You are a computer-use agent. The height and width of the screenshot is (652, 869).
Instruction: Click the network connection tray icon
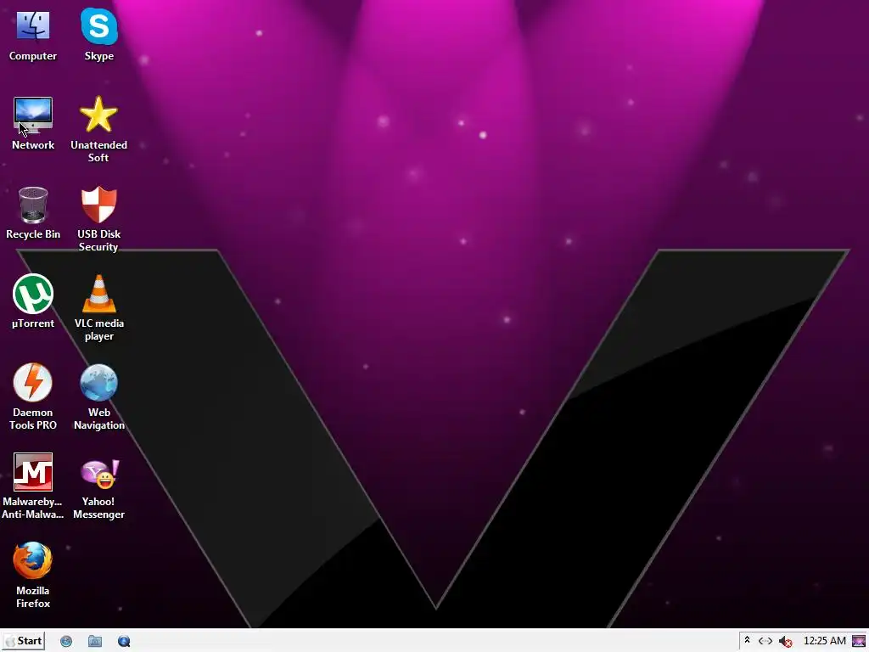(x=765, y=641)
